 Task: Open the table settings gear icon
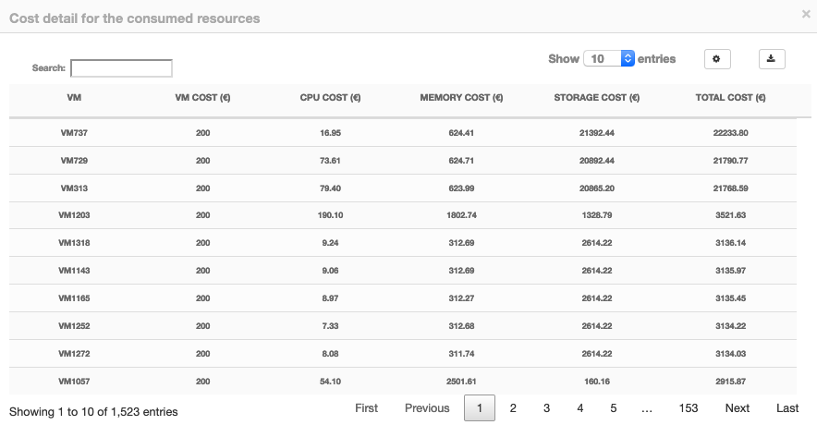[x=717, y=59]
